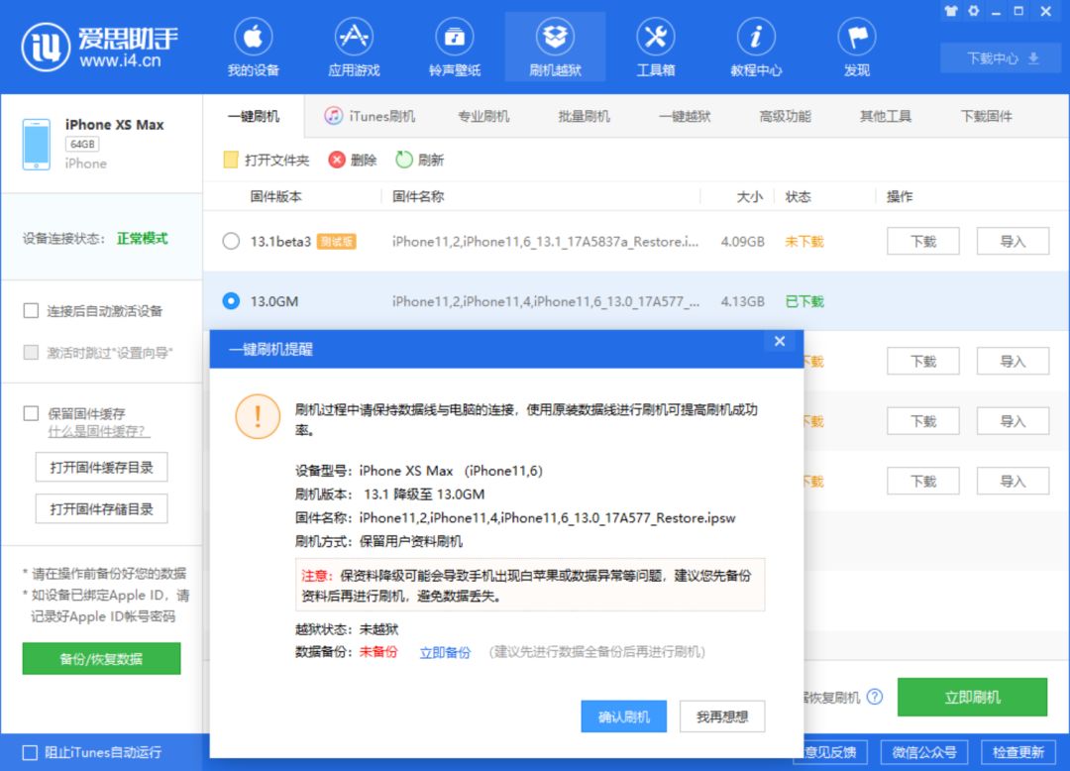This screenshot has width=1070, height=771.
Task: Click green 立即刷机 flash now button
Action: pyautogui.click(x=973, y=697)
